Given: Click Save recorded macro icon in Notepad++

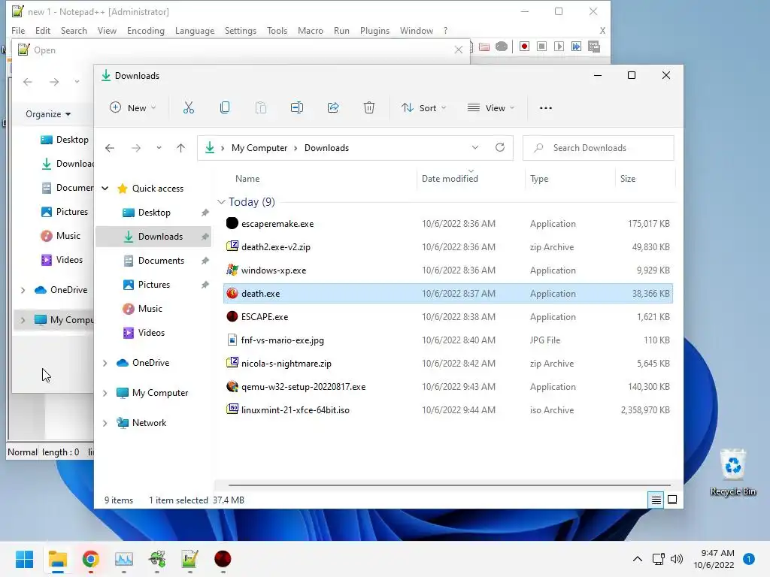Looking at the screenshot, I should (594, 46).
